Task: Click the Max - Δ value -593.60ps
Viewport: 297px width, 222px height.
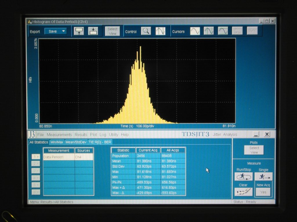Action: click(x=169, y=193)
